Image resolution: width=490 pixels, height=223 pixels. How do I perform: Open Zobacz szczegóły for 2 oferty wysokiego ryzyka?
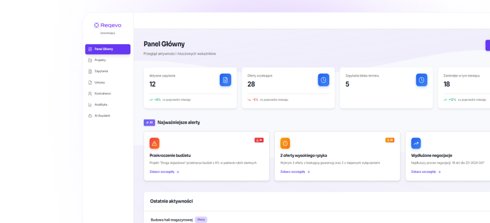click(295, 172)
